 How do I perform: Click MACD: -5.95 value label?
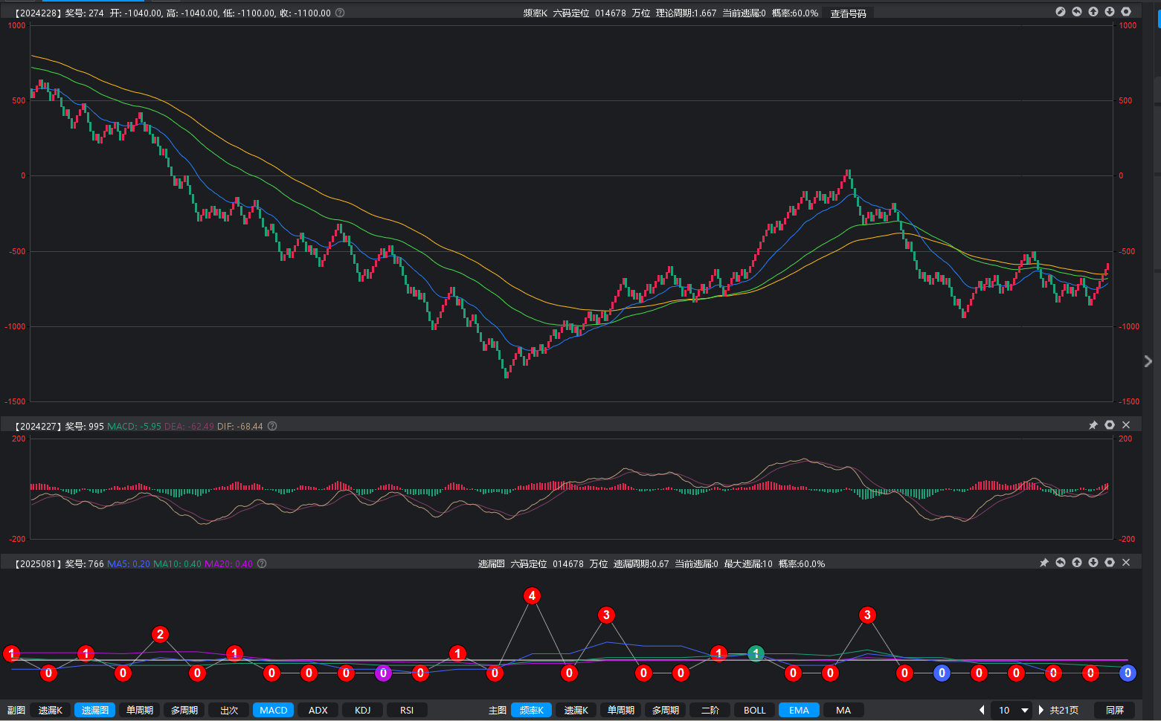134,426
